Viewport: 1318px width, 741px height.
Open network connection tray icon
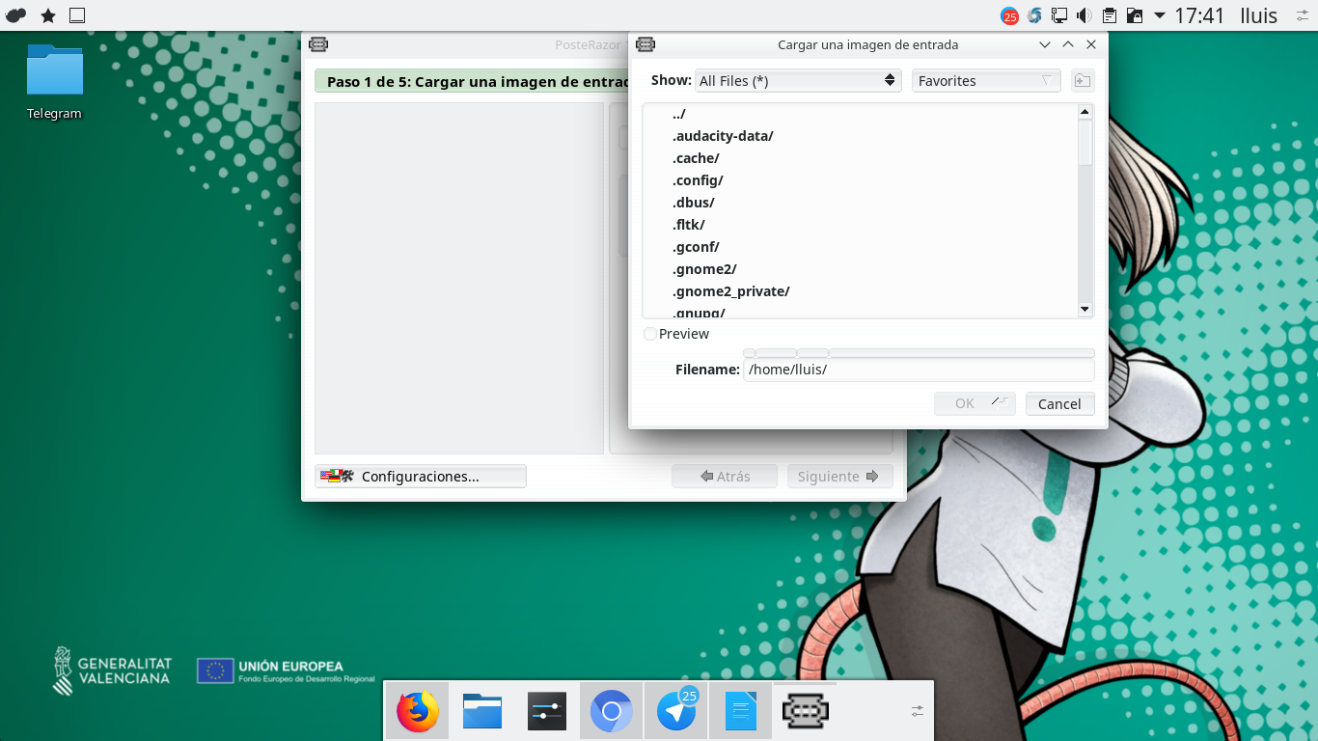click(1059, 15)
